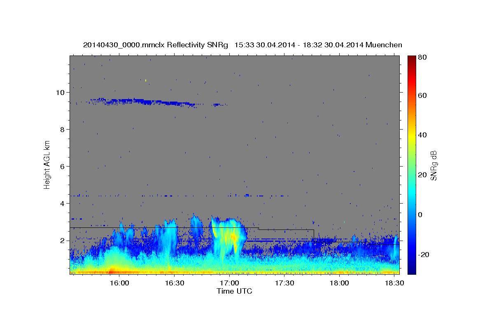Click the '18:00' time tick label
Viewport: 494px width, 329px height.
339,283
